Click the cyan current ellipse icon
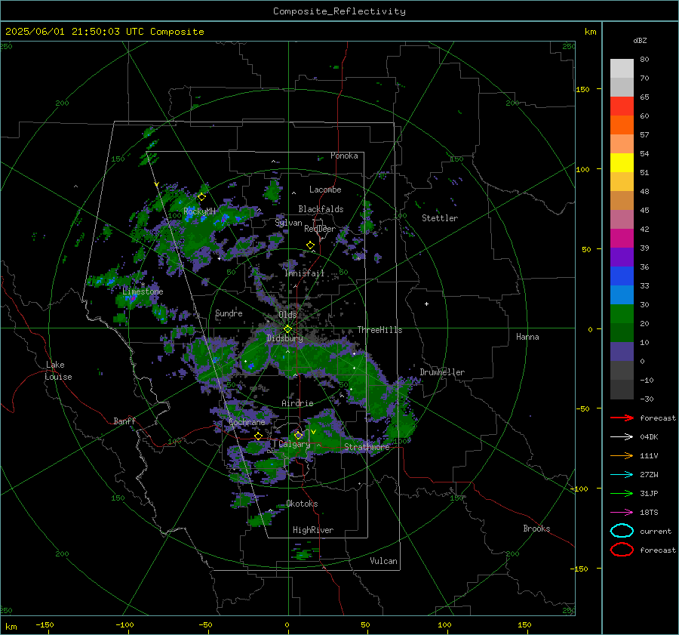 pyautogui.click(x=622, y=531)
